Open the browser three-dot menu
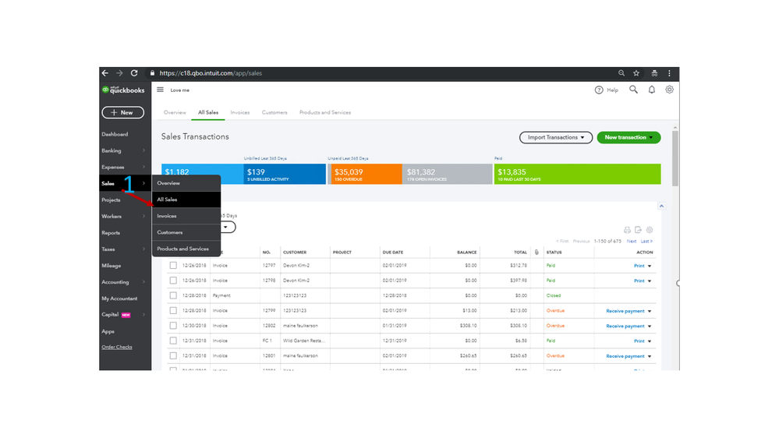 pos(669,73)
